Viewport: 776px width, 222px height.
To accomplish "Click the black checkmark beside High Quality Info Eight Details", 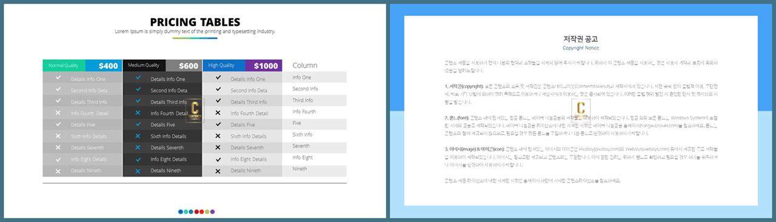I will click(218, 159).
